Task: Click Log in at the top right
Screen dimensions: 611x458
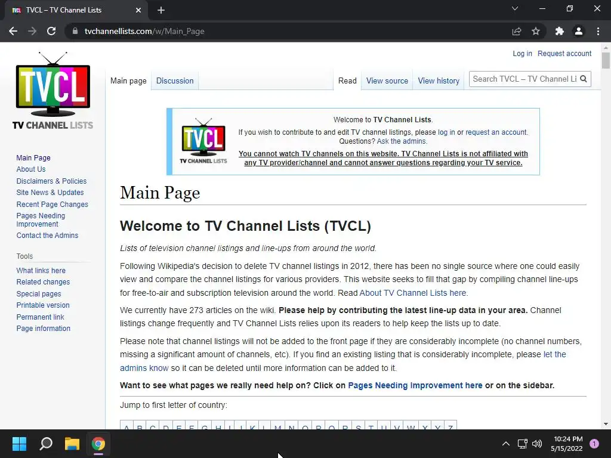Action: click(522, 53)
